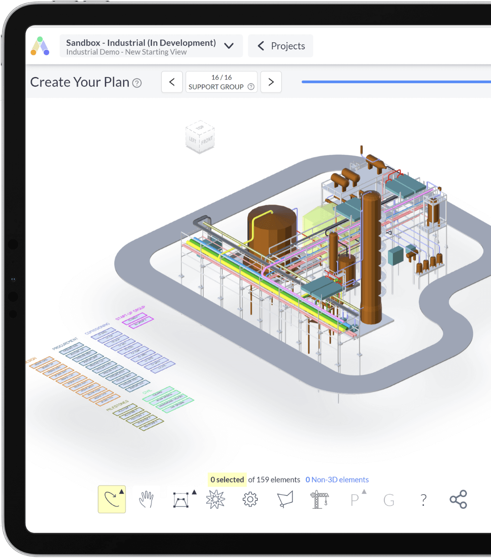Click the SUPPORT GROUP info icon
491x558 pixels.
pyautogui.click(x=251, y=86)
